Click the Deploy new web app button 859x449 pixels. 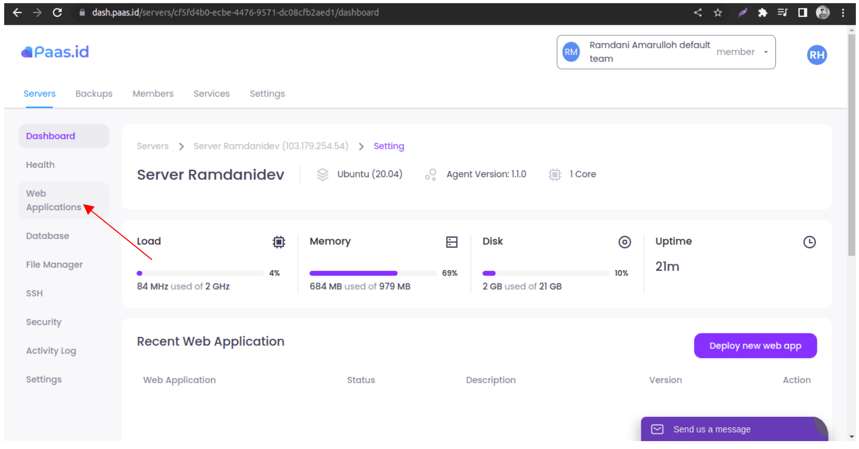pyautogui.click(x=755, y=345)
